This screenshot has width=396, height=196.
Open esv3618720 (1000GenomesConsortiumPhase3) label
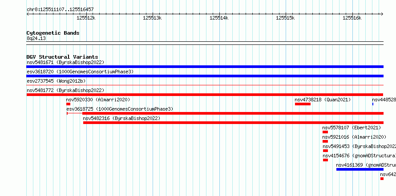(80, 72)
